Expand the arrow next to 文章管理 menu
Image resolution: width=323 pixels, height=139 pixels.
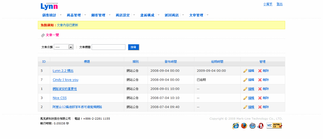coord(207,15)
